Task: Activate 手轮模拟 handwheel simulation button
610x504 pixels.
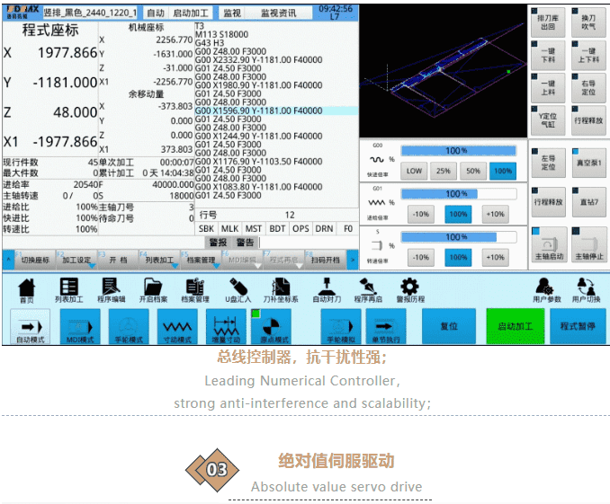Action: point(341,327)
